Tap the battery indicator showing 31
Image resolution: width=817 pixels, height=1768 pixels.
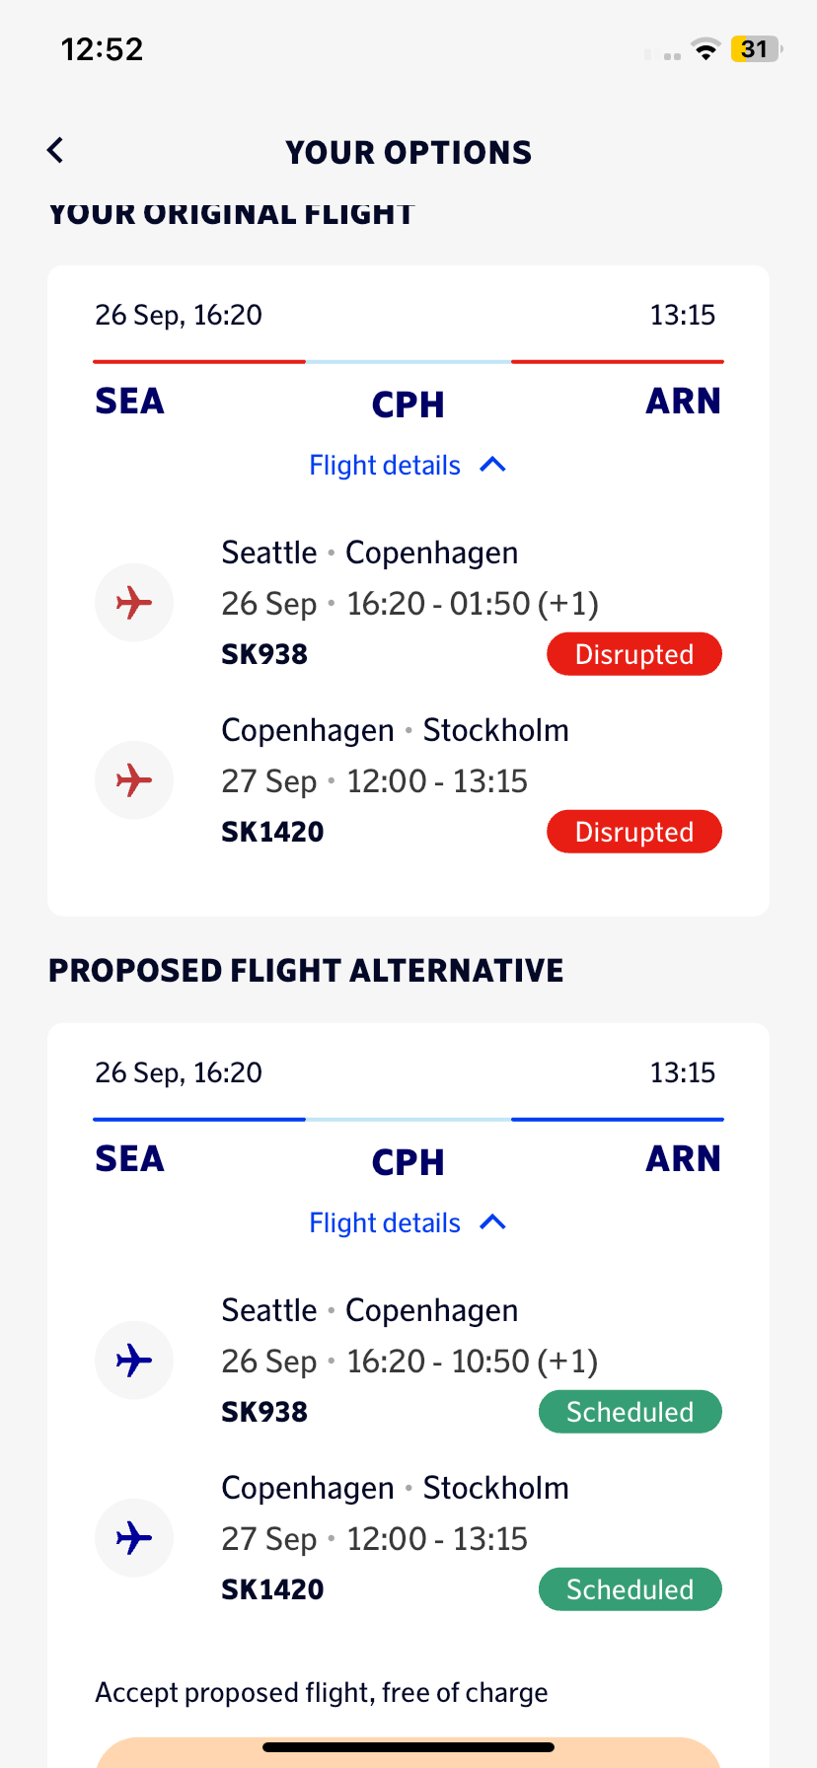pyautogui.click(x=755, y=49)
